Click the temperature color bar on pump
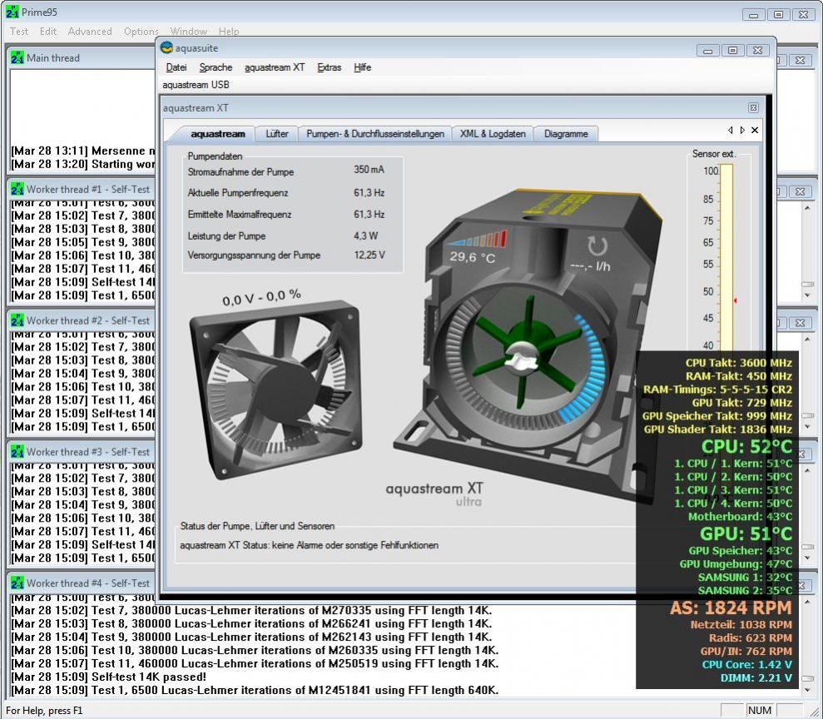Screen dimensions: 823x719 [x=477, y=240]
